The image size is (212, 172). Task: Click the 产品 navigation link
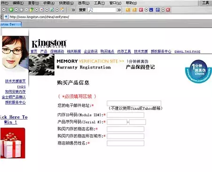[44, 52]
